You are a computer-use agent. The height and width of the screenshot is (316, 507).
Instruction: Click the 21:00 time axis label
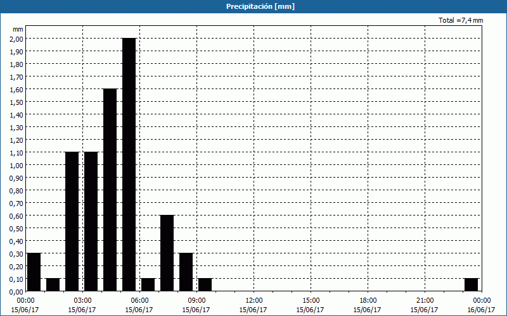tap(425, 301)
